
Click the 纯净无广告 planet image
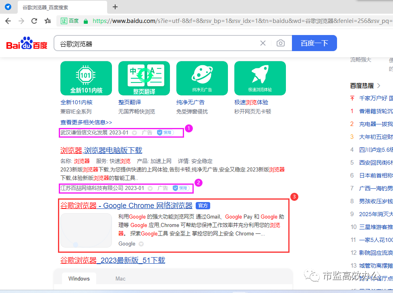[202, 78]
